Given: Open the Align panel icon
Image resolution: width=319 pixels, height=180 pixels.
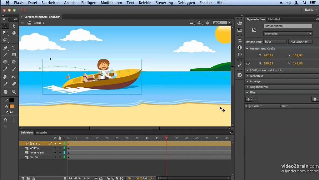Looking at the screenshot, I should tap(239, 40).
